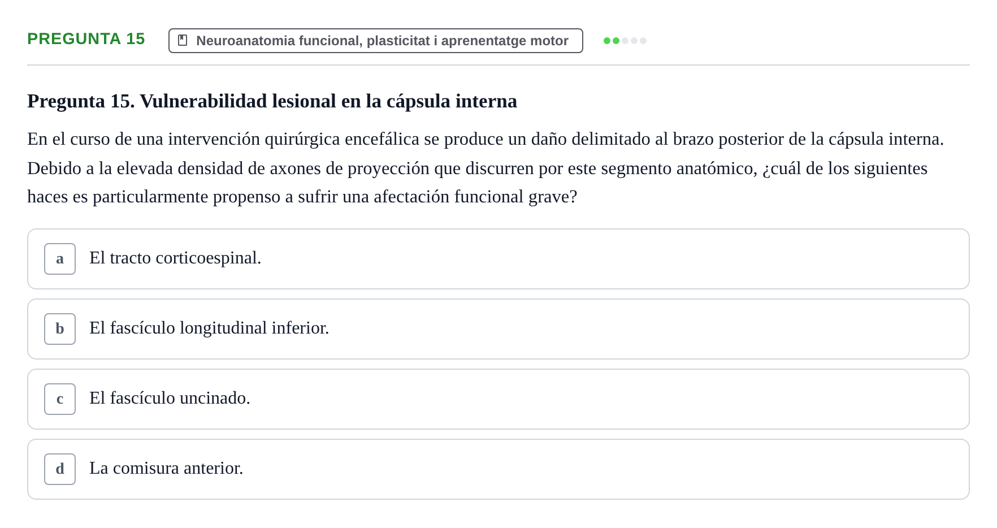Click the book icon in topic tag
This screenshot has height=528, width=997.
click(183, 40)
